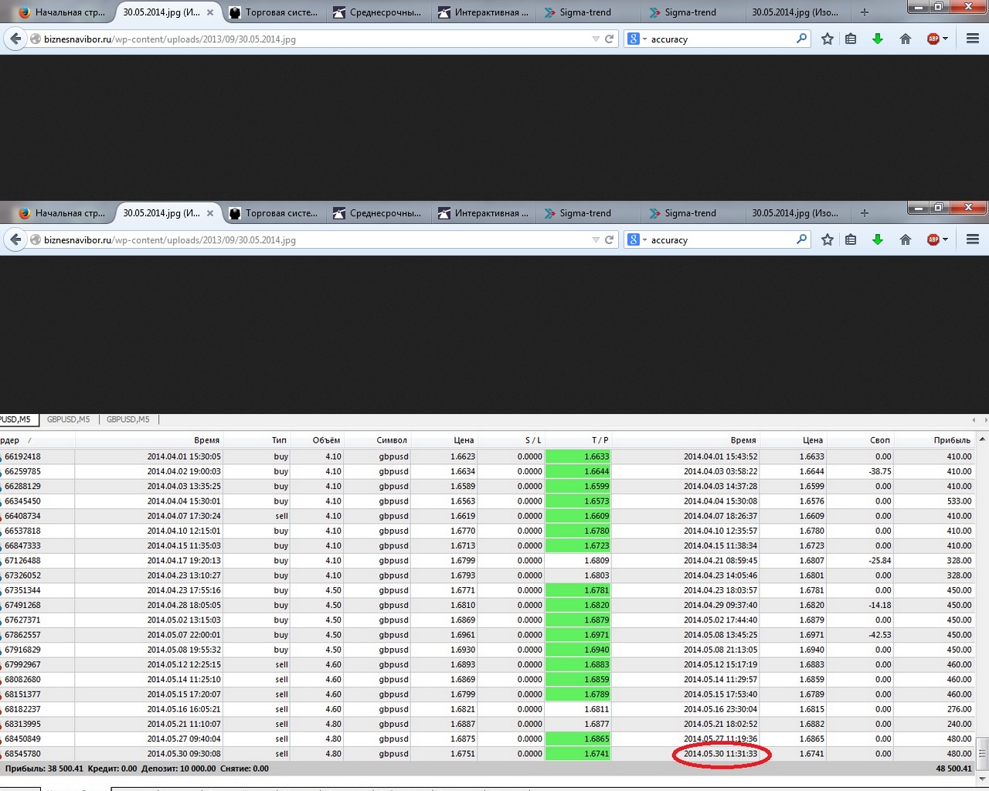Click the total profit value 48 500.41

(953, 769)
